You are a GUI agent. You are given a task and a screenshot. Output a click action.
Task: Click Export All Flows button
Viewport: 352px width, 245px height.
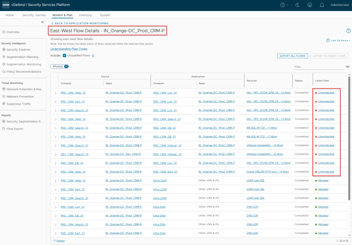[x=293, y=56]
